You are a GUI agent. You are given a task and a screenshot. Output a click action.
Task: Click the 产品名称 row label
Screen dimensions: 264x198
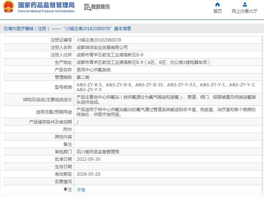point(63,70)
